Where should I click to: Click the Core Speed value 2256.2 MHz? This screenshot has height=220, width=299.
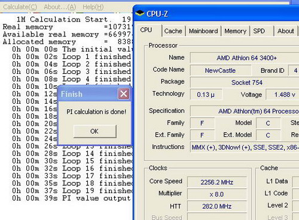point(217,182)
